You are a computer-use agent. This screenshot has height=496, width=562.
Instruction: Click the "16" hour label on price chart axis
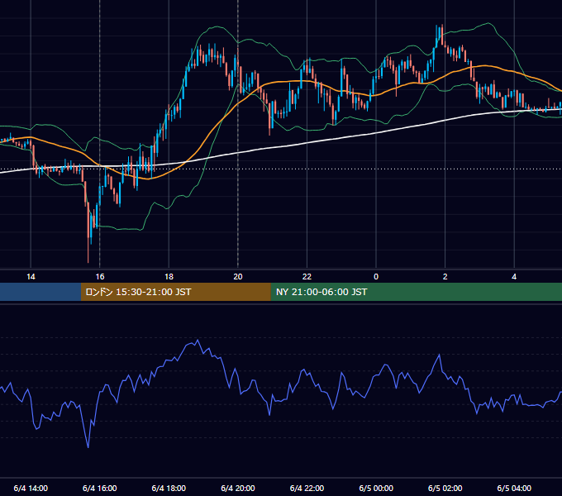(x=100, y=277)
